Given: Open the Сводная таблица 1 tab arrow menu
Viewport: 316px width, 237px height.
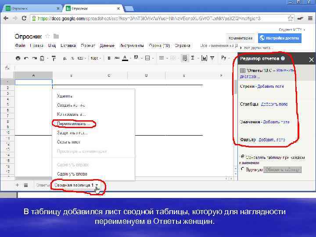Looking at the screenshot, I should click(97, 185).
